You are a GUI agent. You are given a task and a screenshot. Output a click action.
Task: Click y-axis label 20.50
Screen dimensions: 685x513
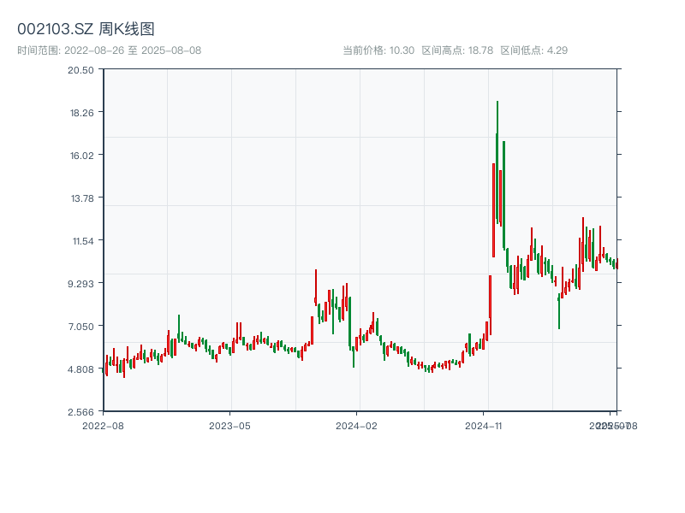pyautogui.click(x=80, y=70)
